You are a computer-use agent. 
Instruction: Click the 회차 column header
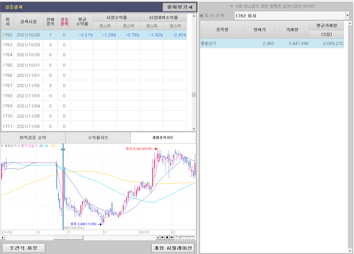tap(7, 22)
